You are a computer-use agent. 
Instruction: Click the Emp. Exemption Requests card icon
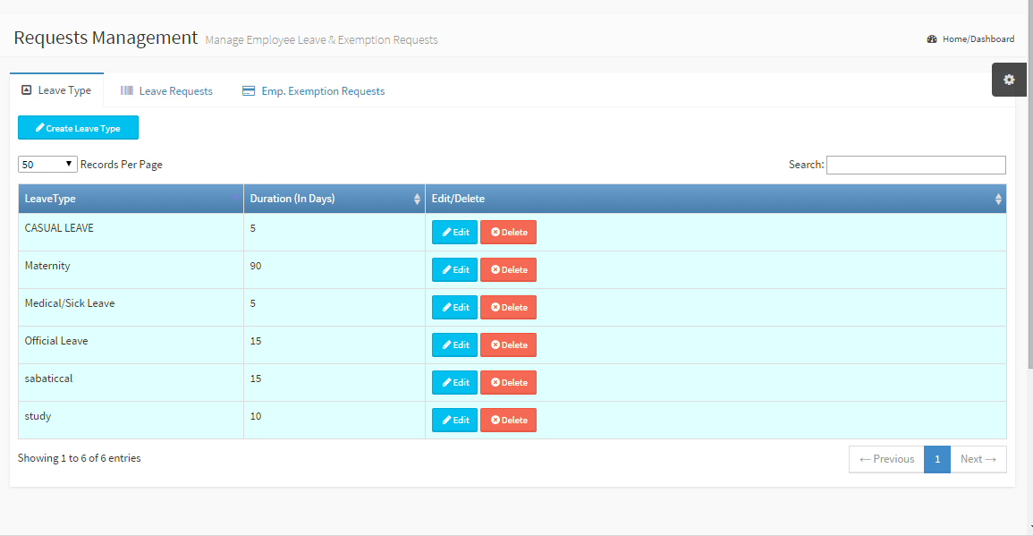(249, 91)
